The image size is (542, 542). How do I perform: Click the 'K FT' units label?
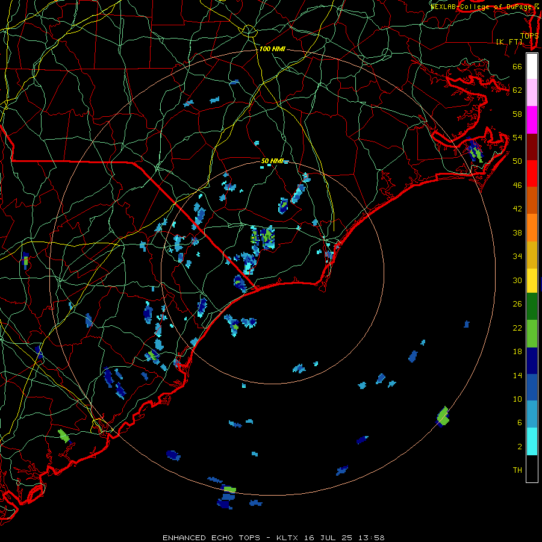(509, 42)
